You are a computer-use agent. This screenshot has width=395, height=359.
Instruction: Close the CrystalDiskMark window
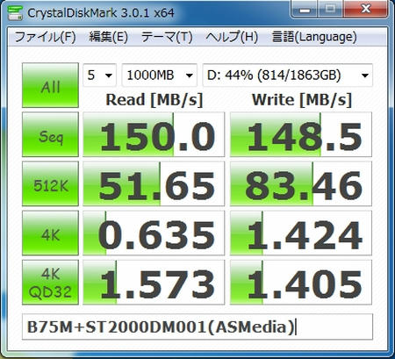point(366,10)
